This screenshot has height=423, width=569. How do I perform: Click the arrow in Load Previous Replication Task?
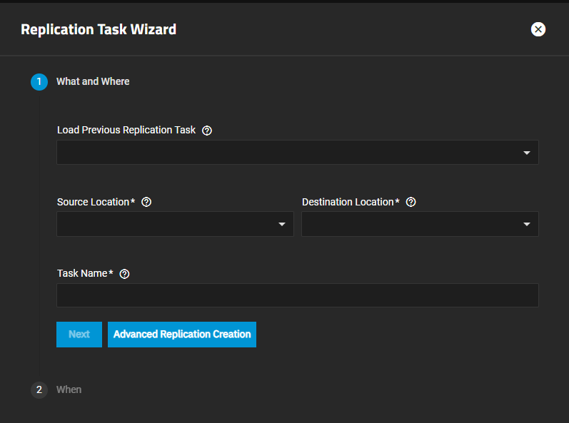(x=526, y=153)
